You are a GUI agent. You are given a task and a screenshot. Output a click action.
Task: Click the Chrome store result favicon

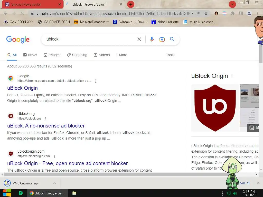[x=11, y=78]
